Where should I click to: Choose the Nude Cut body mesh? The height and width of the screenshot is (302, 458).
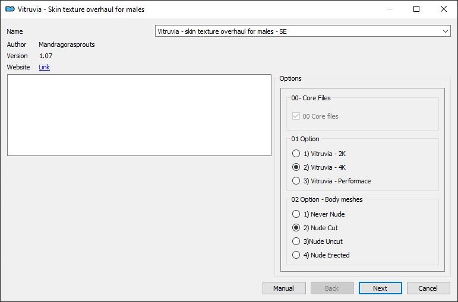point(296,228)
